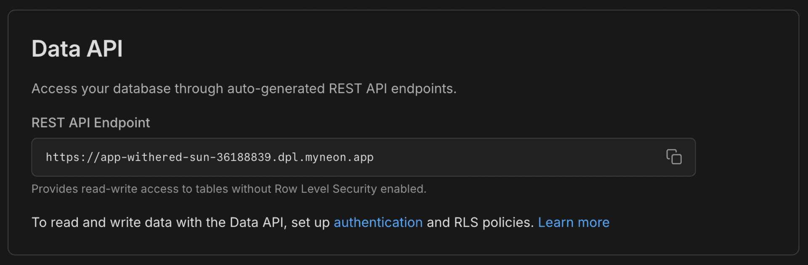Click the clipboard icon in the endpoint field
This screenshot has height=265, width=808.
point(674,157)
